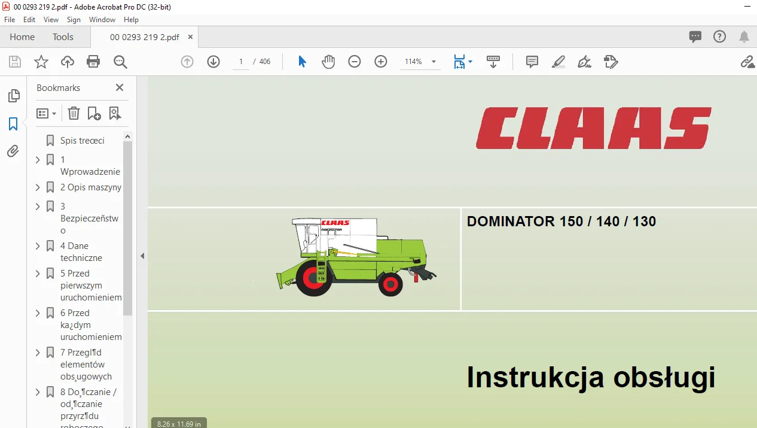Delete selected bookmark trash icon

tap(74, 113)
